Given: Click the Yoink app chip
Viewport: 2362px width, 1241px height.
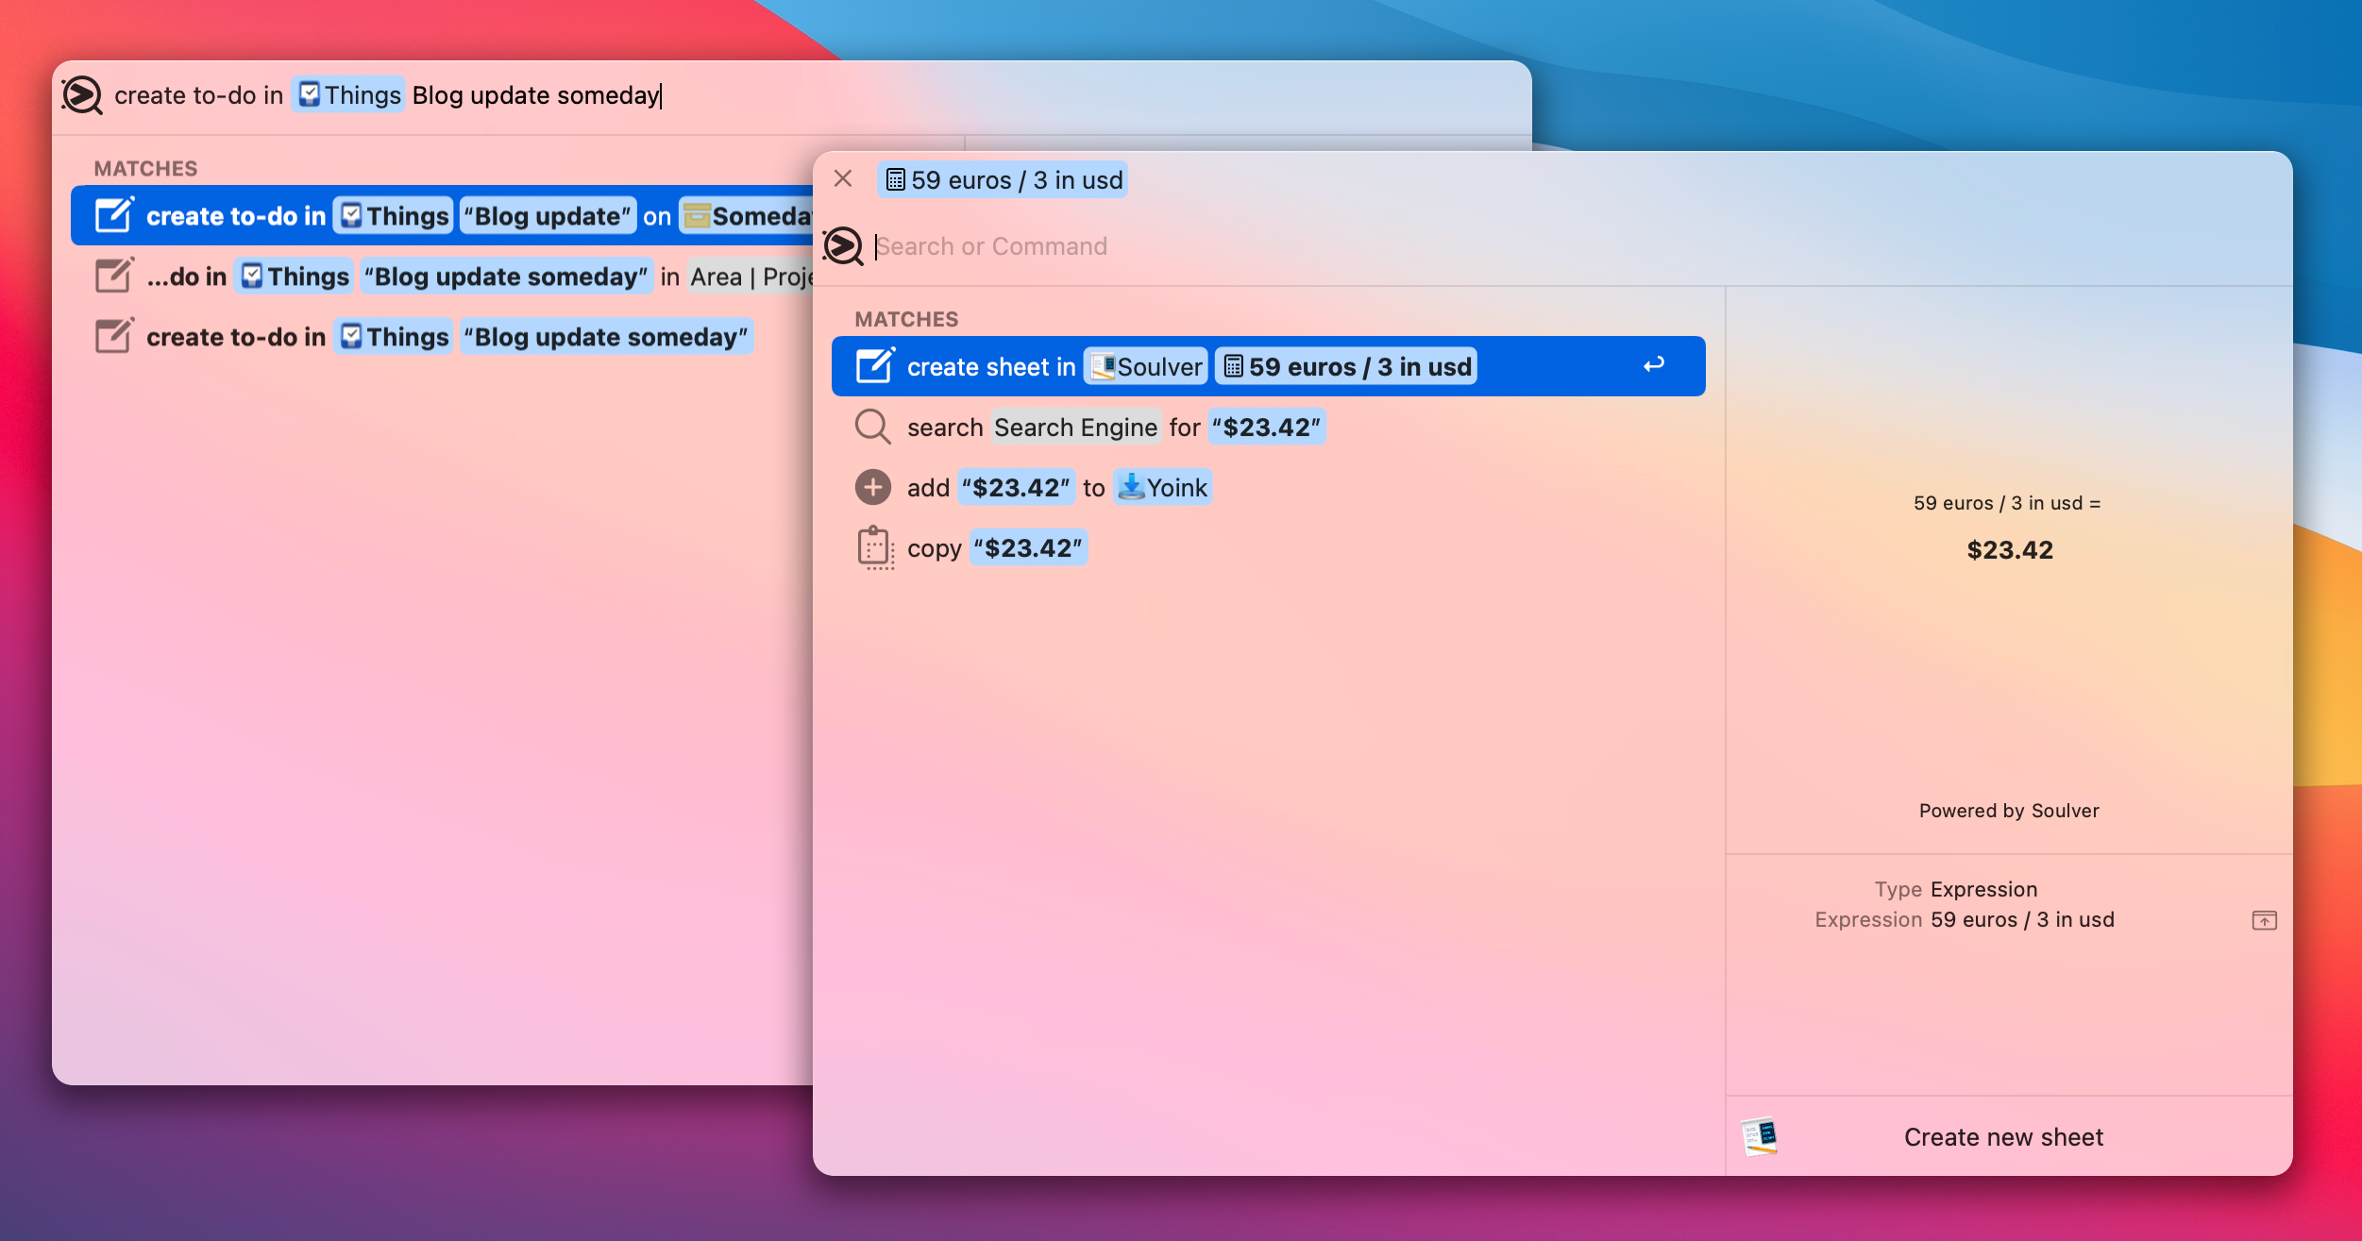Looking at the screenshot, I should pos(1162,487).
